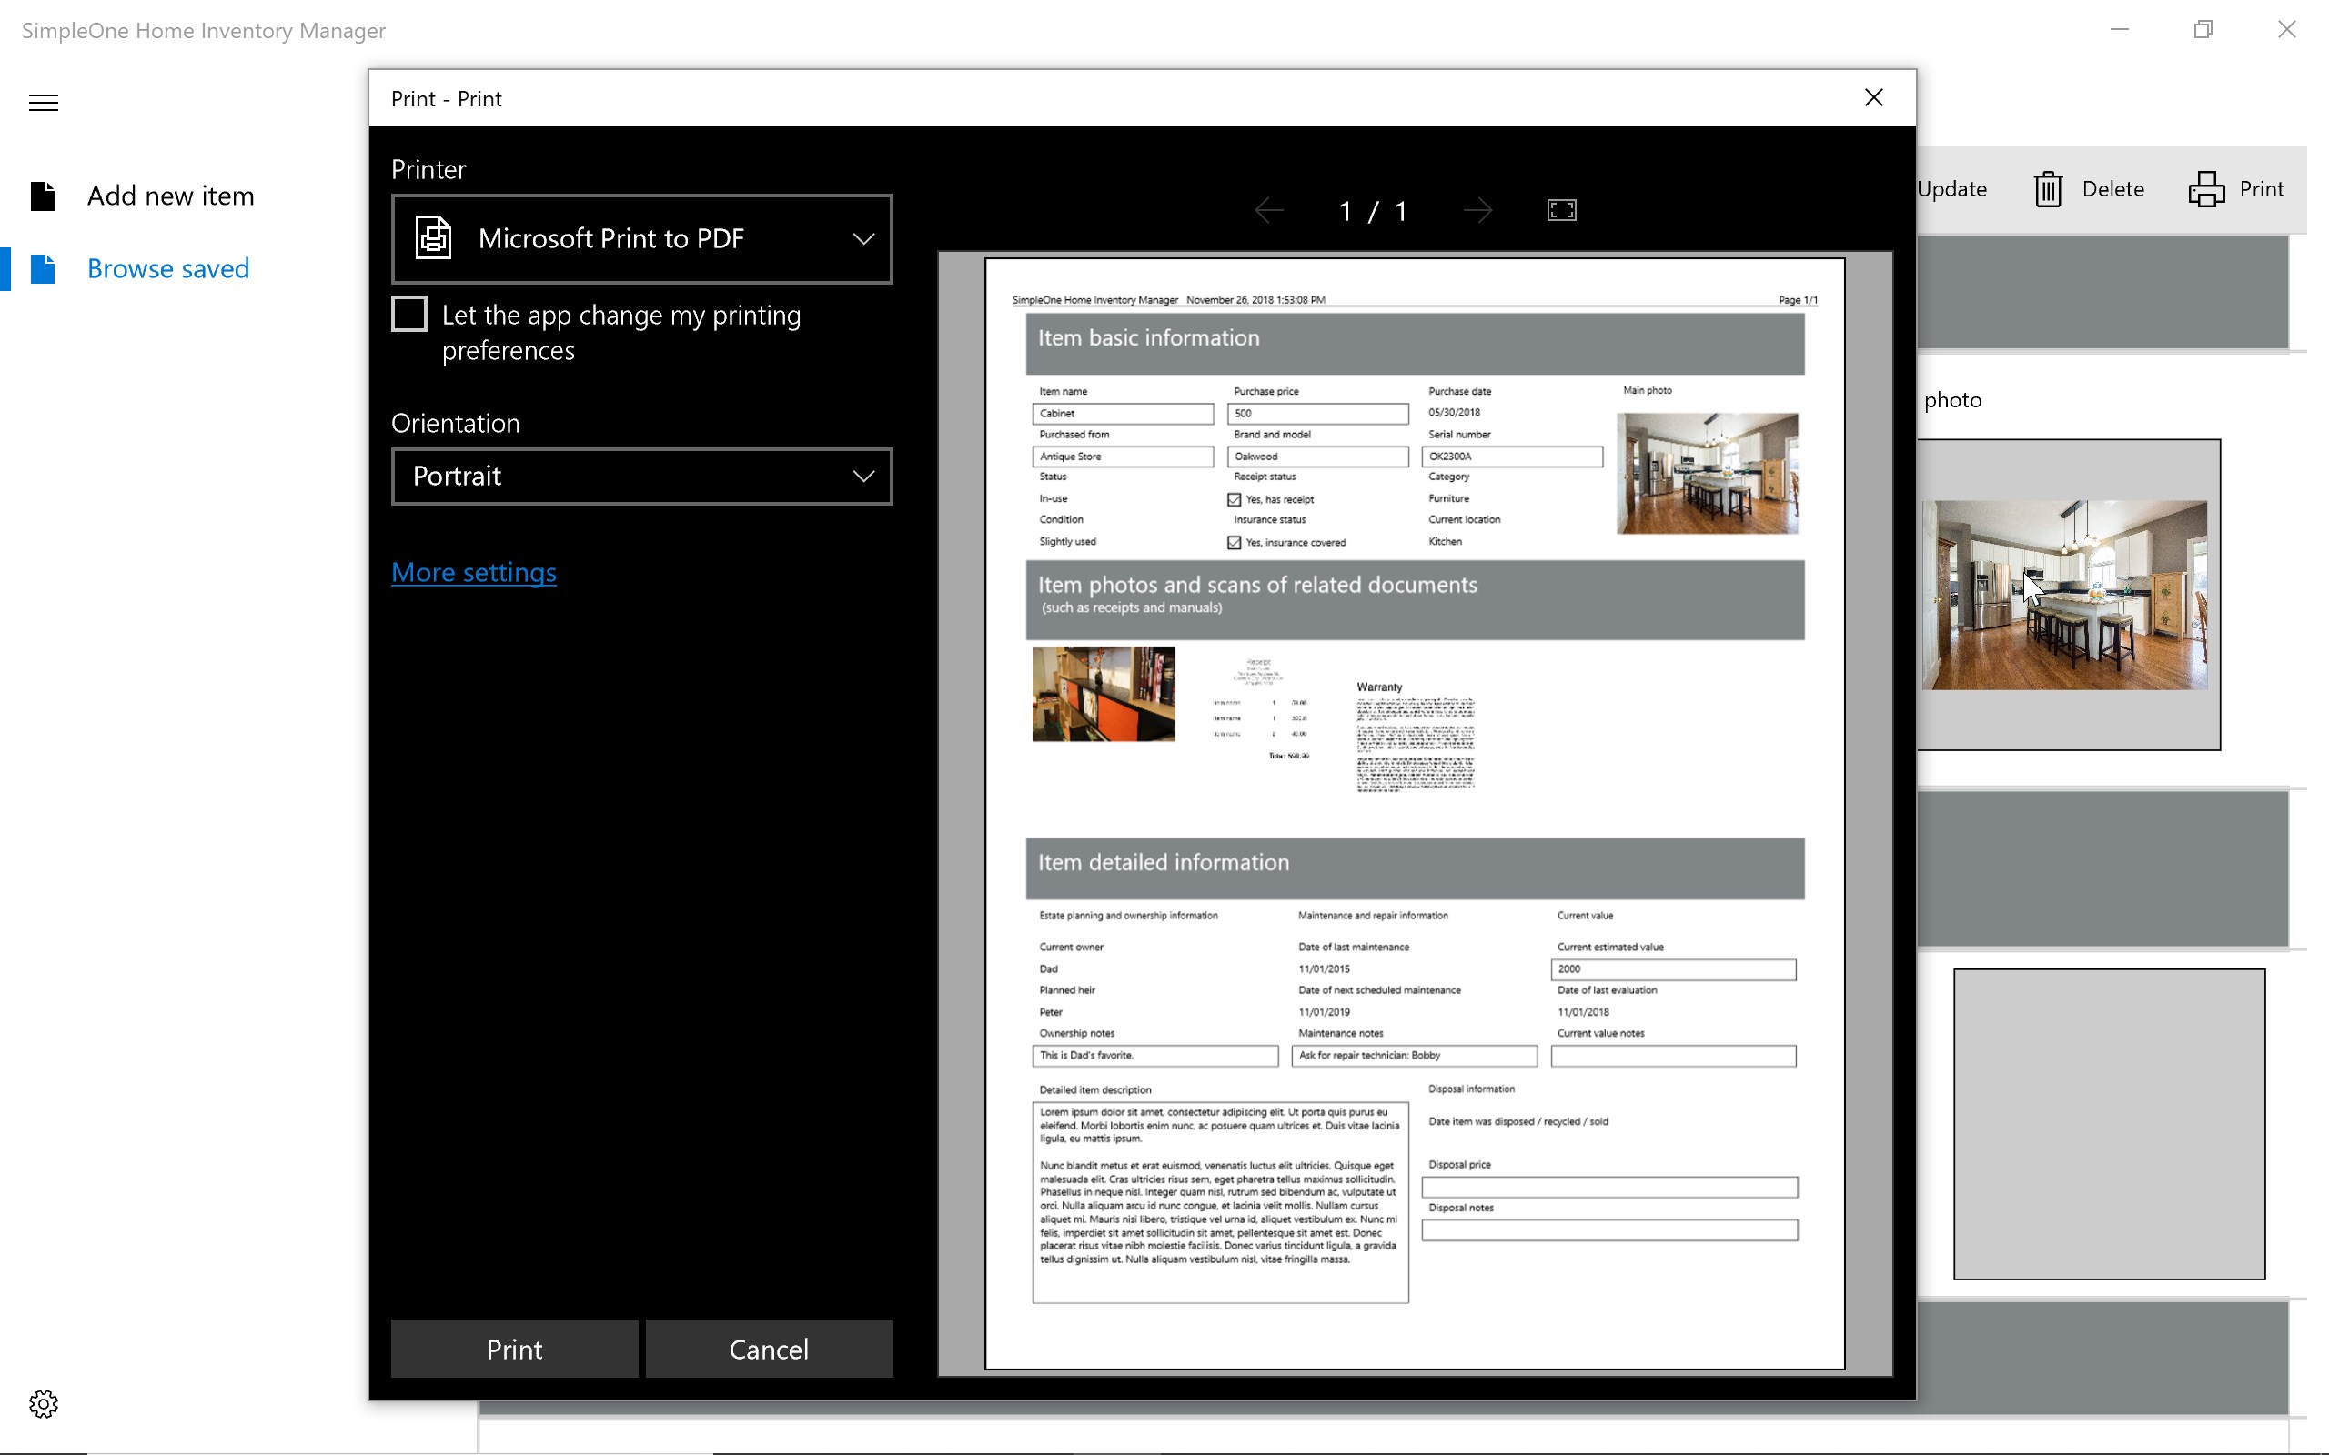Open settings with the gear icon
Viewport: 2329px width, 1455px height.
(x=44, y=1403)
